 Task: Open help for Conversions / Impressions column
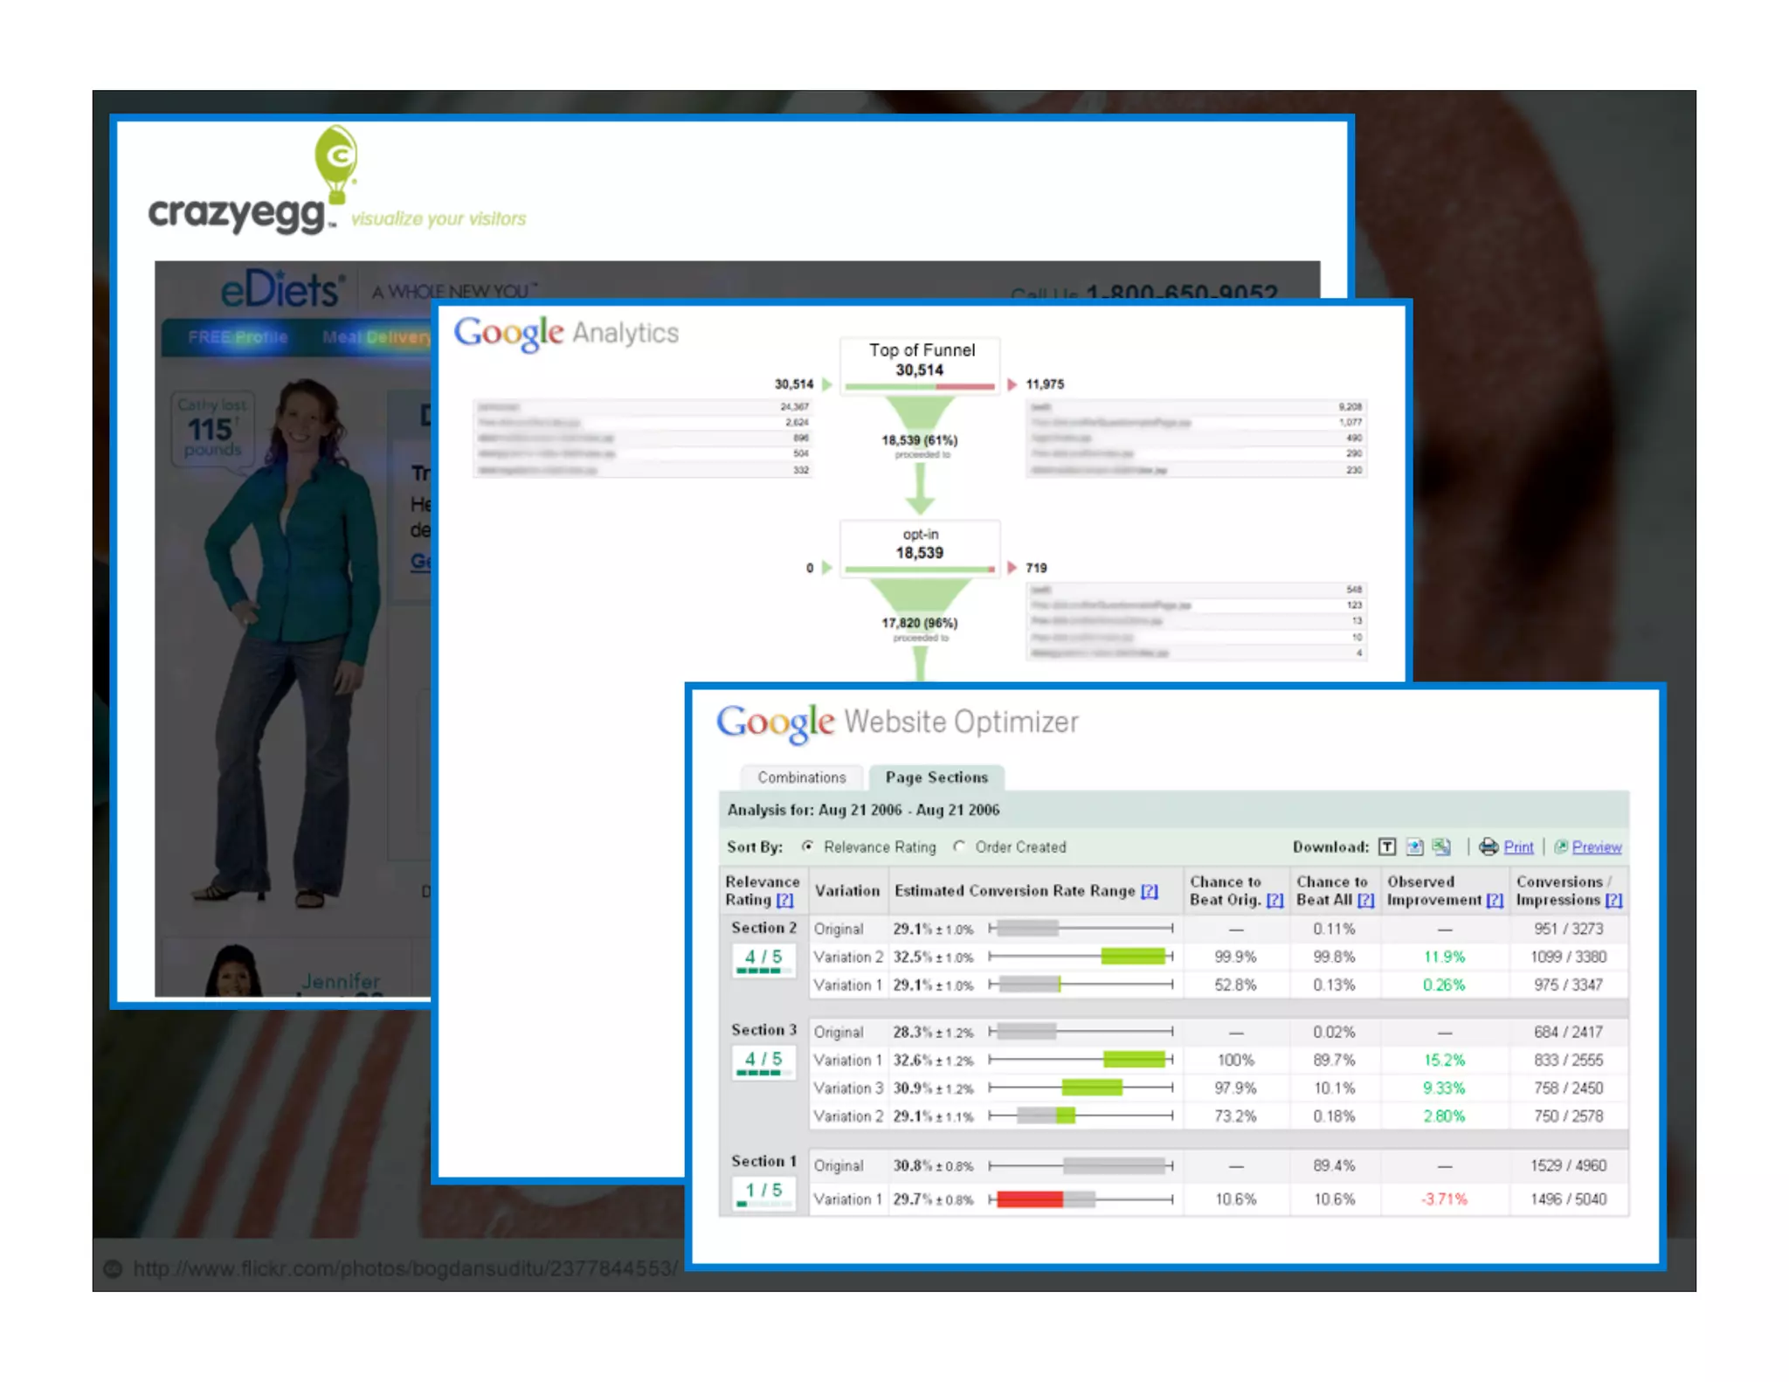(1613, 900)
